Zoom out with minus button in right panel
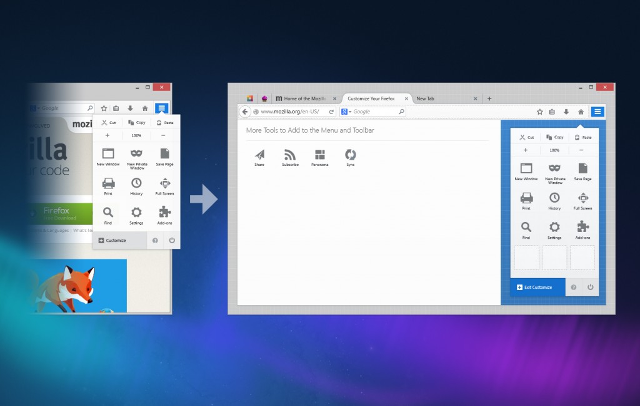640x406 pixels. 581,150
